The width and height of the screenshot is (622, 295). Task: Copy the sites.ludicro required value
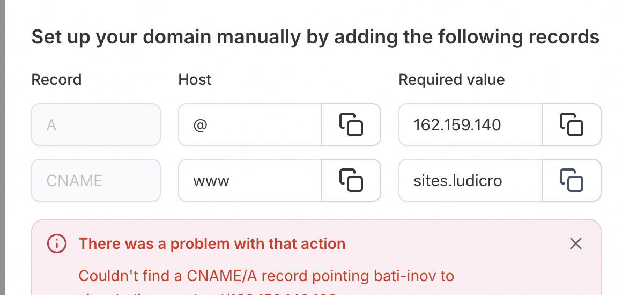pos(572,180)
